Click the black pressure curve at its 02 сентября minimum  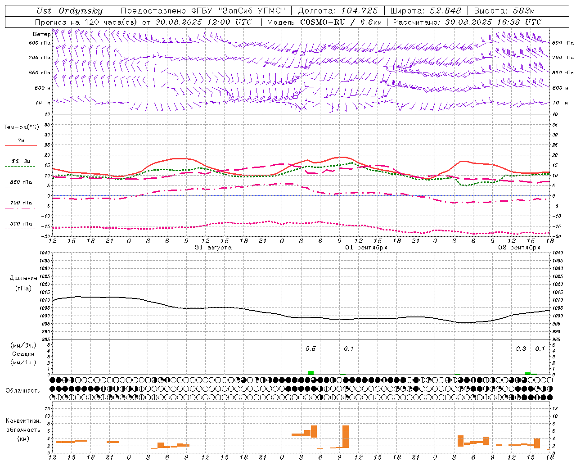[x=464, y=323]
